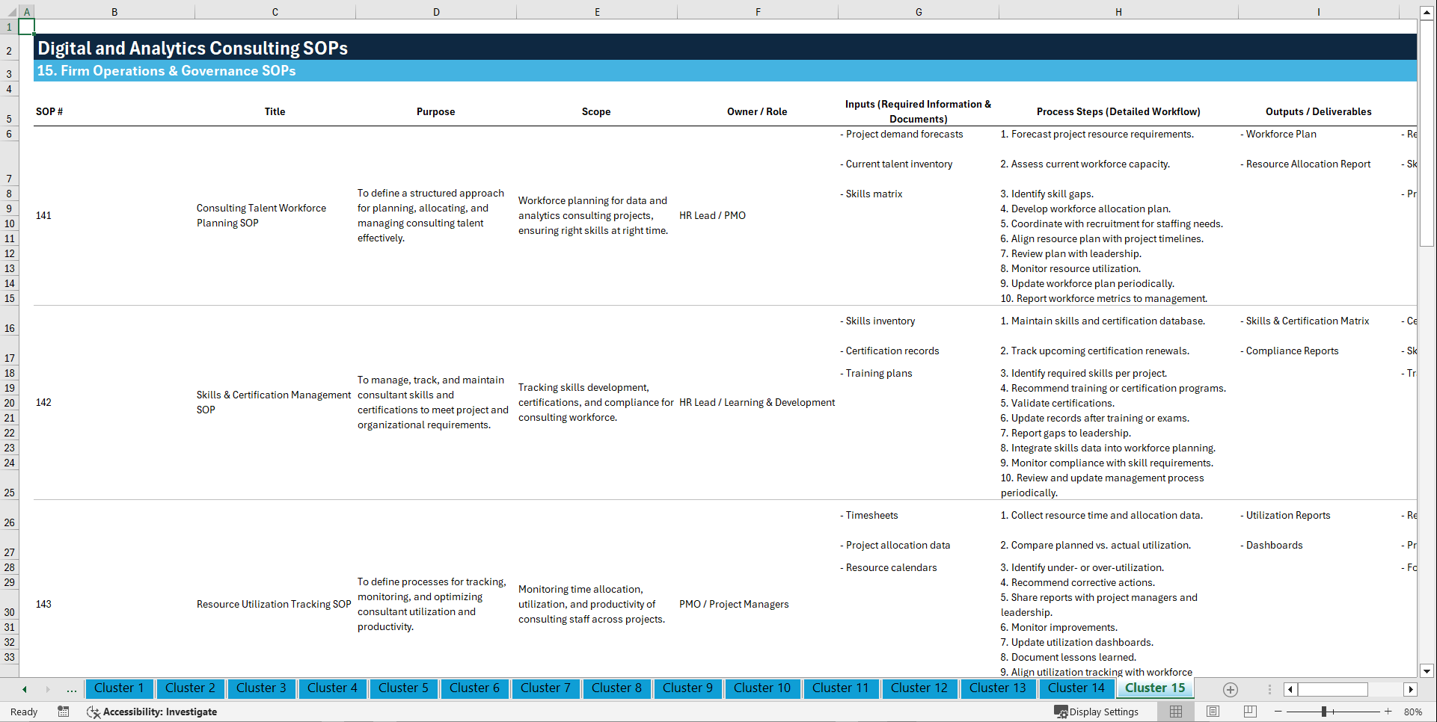Add a new sheet with the plus icon

pyautogui.click(x=1229, y=689)
